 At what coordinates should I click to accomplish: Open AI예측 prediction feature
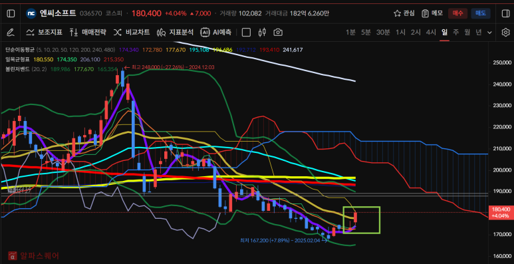[216, 32]
